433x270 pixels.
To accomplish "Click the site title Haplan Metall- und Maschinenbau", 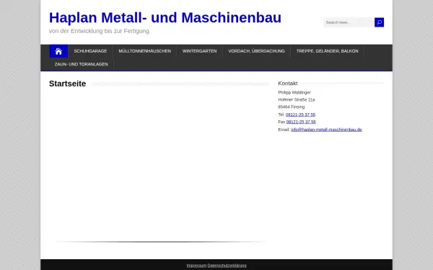I will [165, 17].
